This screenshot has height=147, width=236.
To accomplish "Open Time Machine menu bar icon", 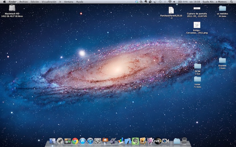I will [x=160, y=2].
